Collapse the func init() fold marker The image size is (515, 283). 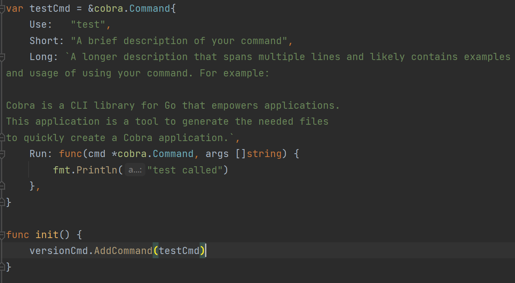coord(2,235)
